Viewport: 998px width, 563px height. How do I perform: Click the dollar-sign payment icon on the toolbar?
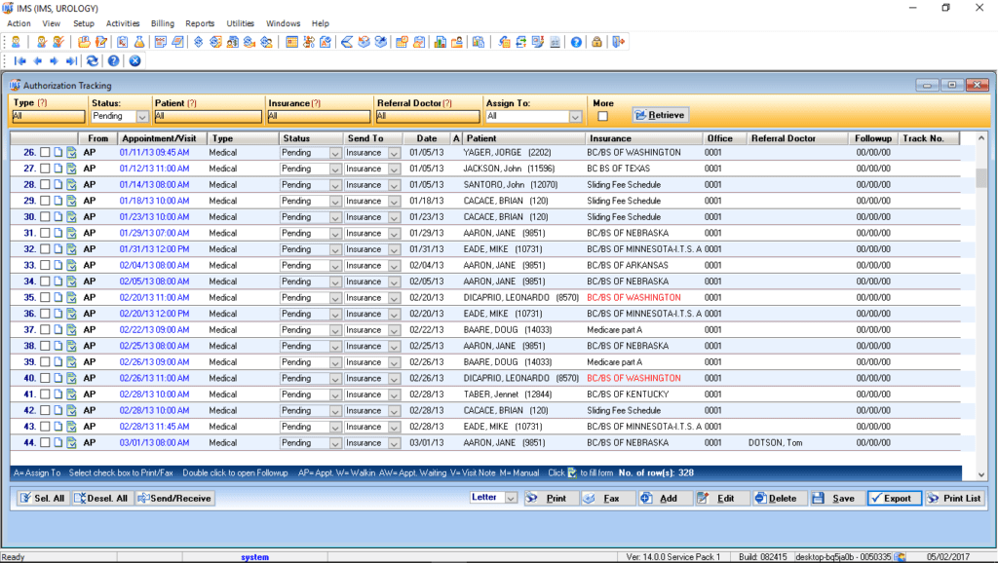197,42
